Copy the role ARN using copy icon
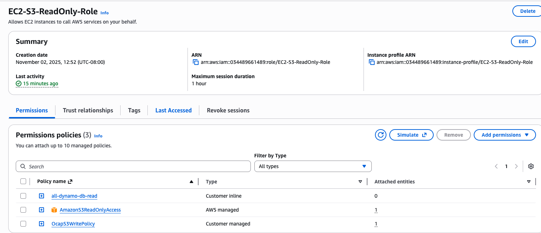Image resolution: width=541 pixels, height=233 pixels. coord(195,62)
